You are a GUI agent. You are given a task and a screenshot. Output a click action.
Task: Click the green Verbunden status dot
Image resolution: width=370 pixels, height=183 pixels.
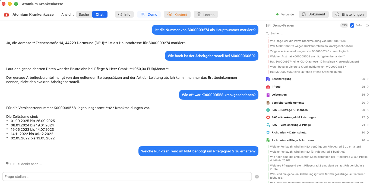[x=277, y=15]
